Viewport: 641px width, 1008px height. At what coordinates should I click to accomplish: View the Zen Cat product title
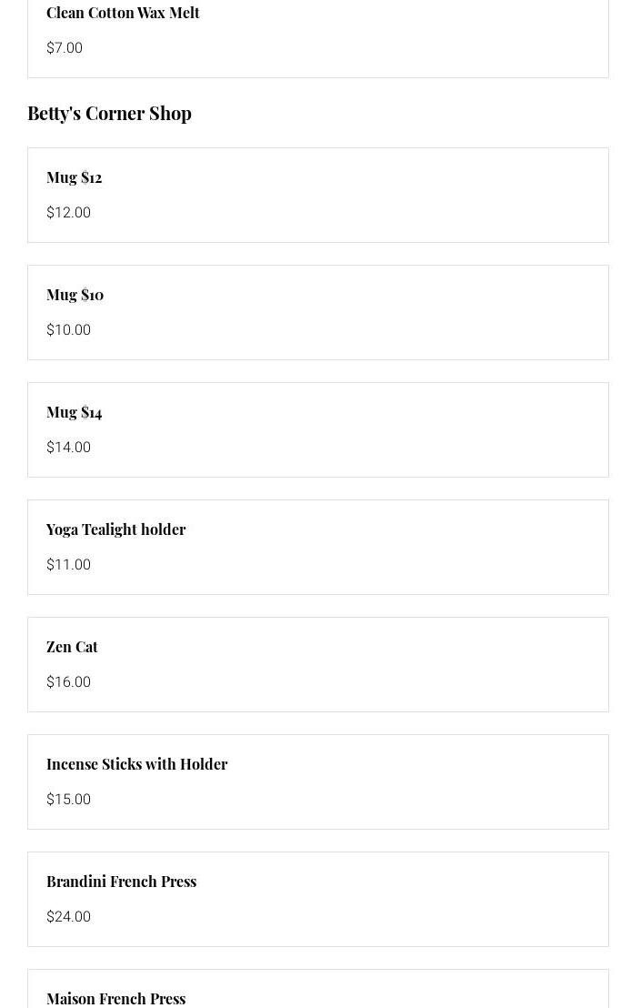[72, 647]
